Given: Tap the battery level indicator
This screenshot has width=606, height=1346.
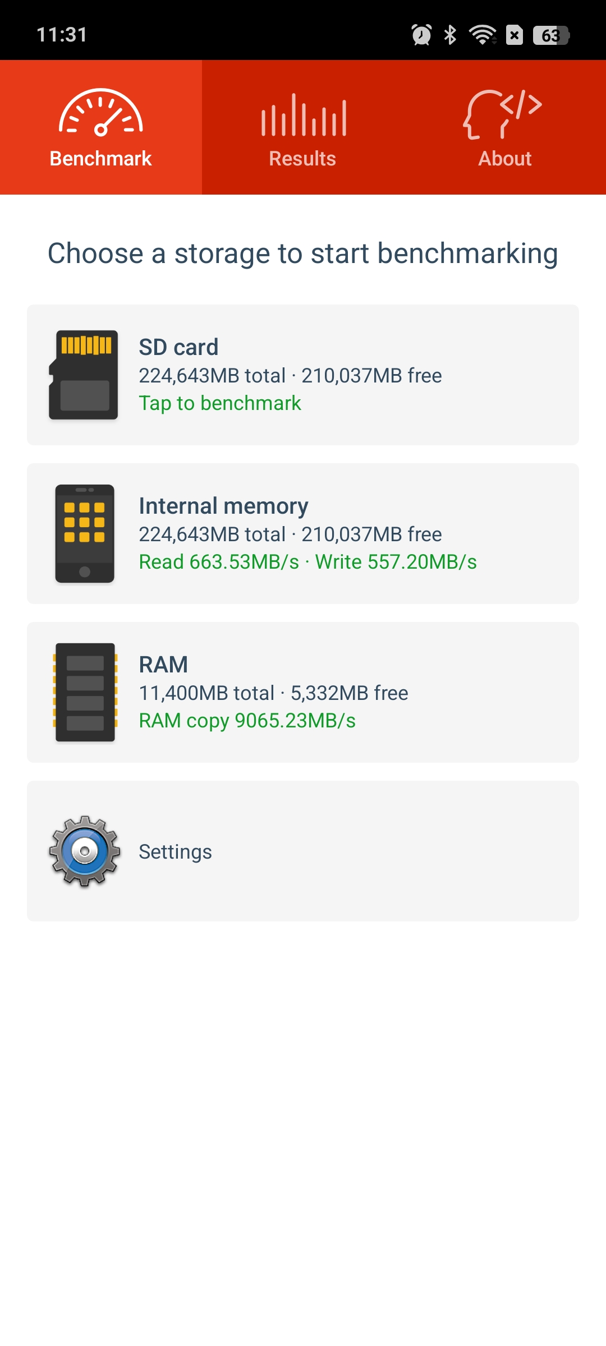Looking at the screenshot, I should (x=552, y=35).
